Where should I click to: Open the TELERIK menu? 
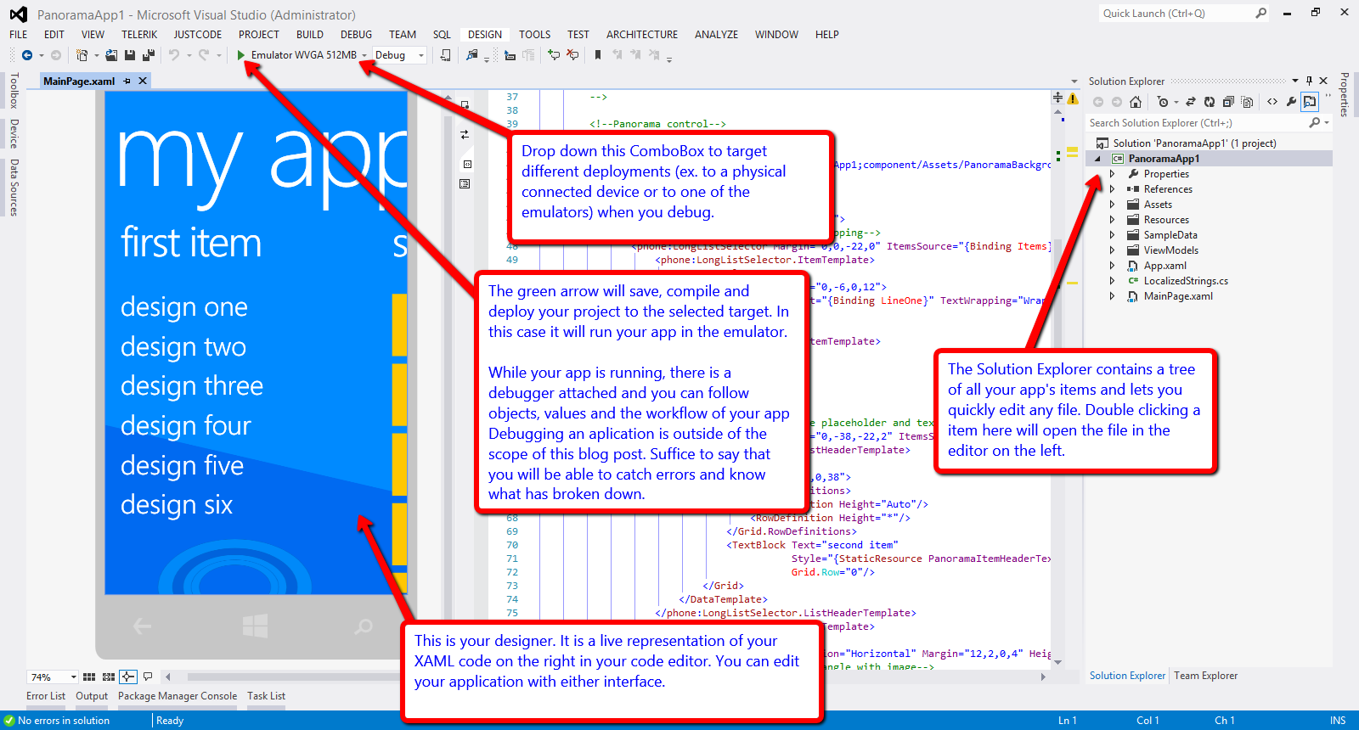(x=139, y=35)
